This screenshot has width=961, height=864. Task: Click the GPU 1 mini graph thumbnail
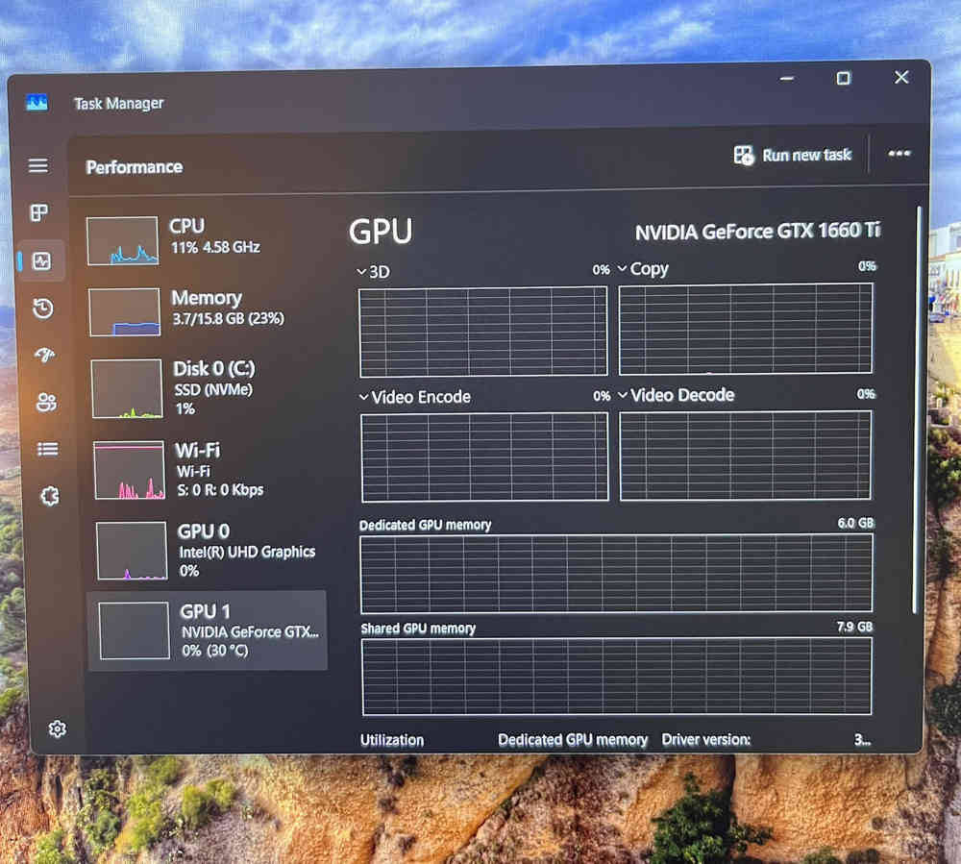135,630
